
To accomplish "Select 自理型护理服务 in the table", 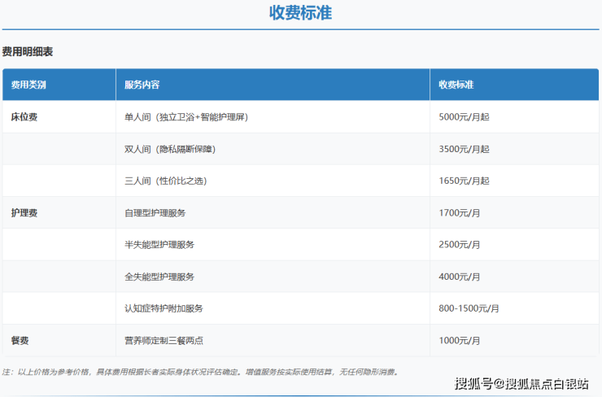I will click(155, 213).
